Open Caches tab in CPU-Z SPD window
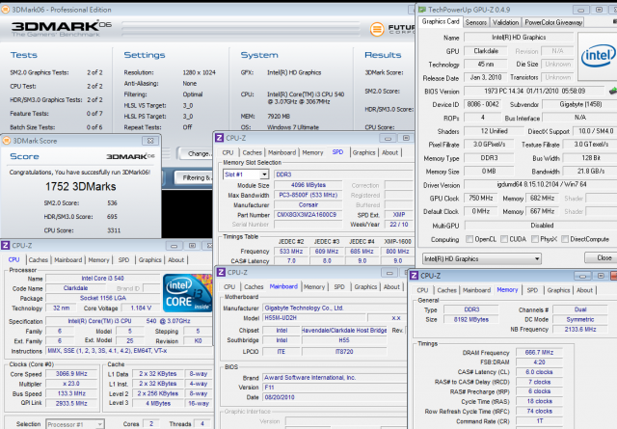 (252, 152)
